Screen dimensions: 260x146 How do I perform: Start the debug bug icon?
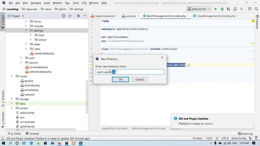point(222,9)
